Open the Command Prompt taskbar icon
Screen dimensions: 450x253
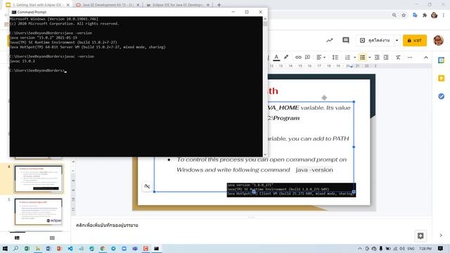click(x=156, y=248)
